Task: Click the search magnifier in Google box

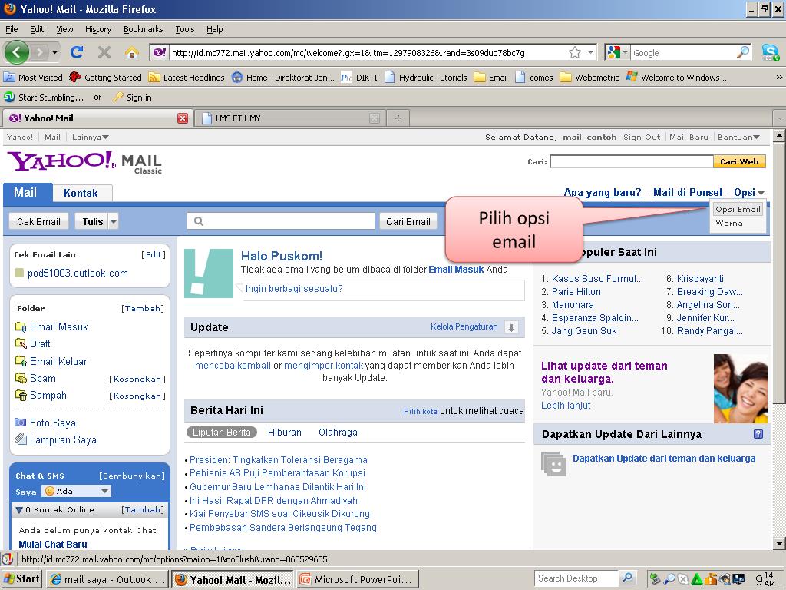Action: (743, 52)
